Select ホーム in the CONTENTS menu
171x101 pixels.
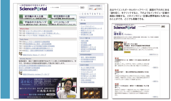click(x=83, y=20)
